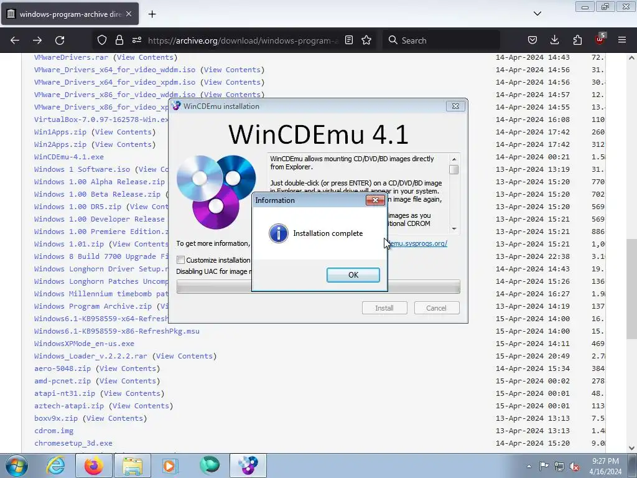Viewport: 637px width, 478px height.
Task: Click the uBlock Origin icon
Action: click(600, 39)
